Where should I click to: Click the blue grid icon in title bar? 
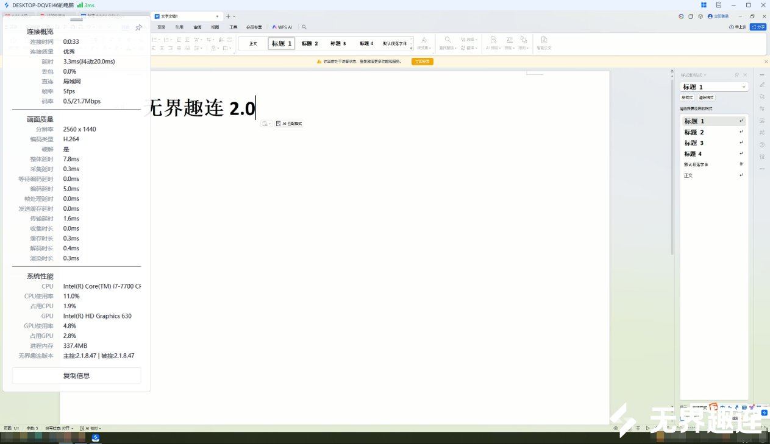703,5
